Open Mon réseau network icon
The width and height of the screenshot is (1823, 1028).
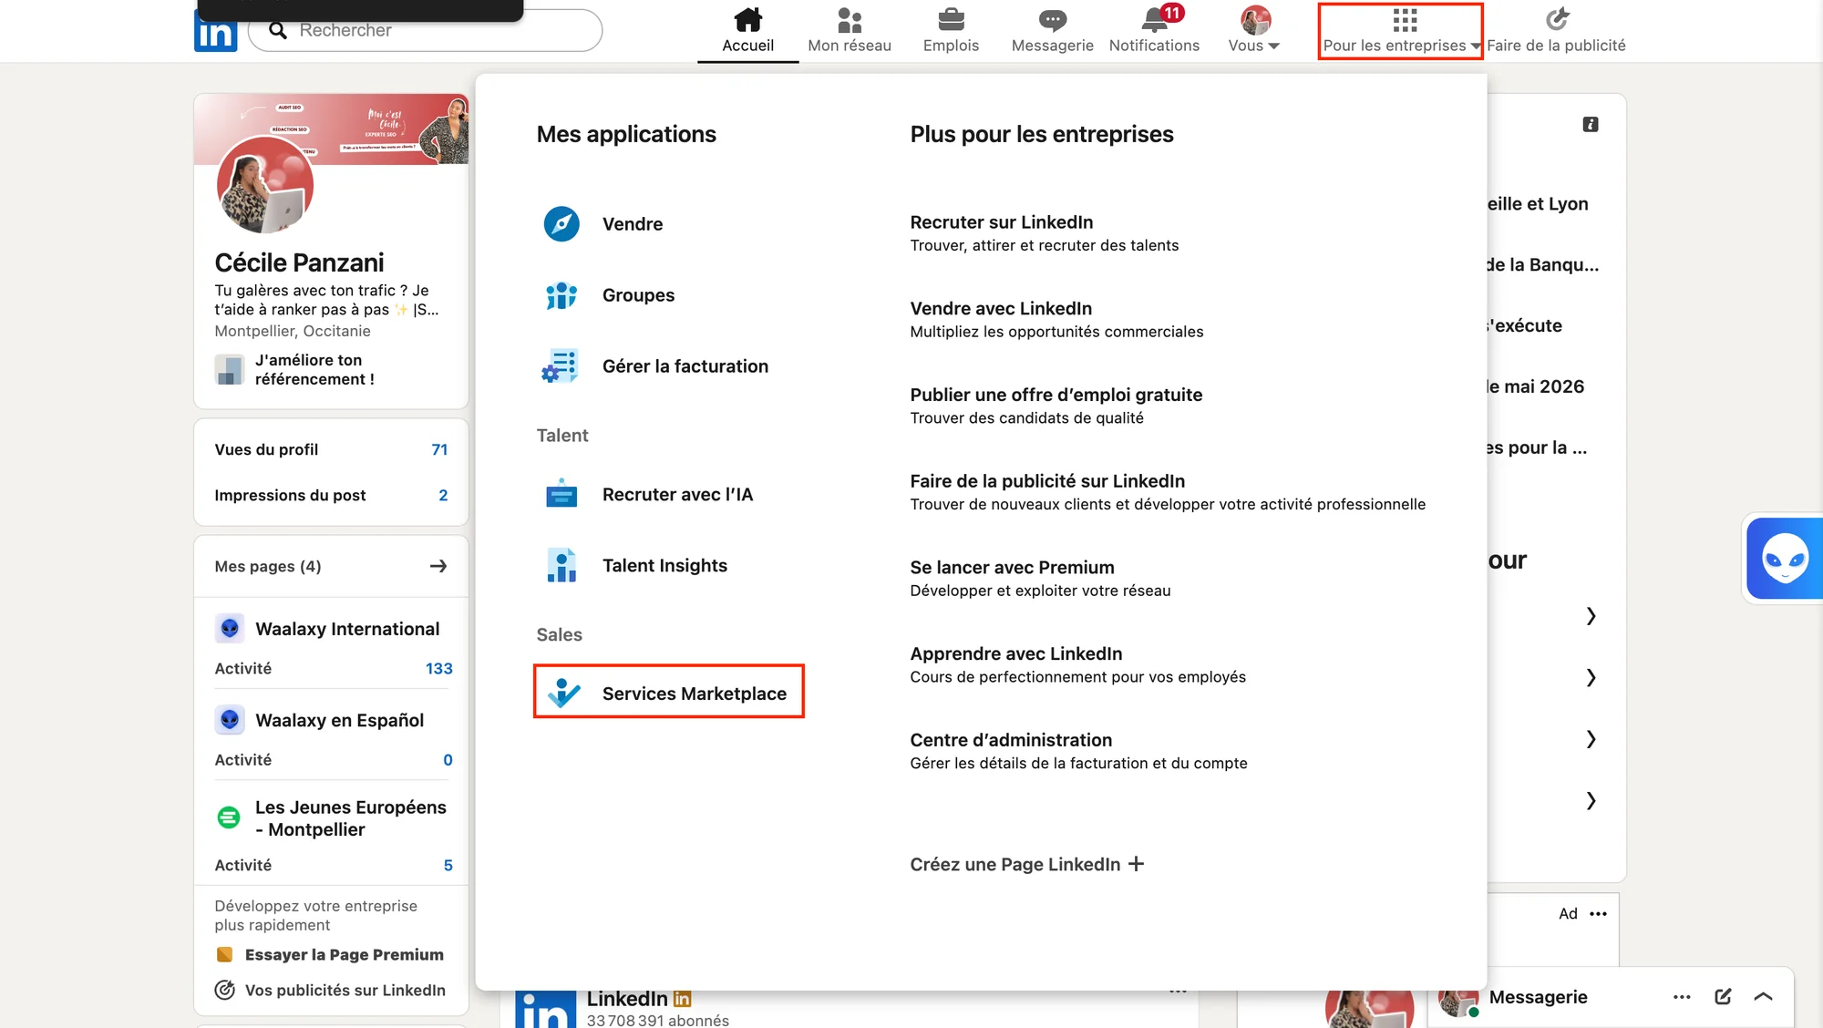click(x=850, y=19)
